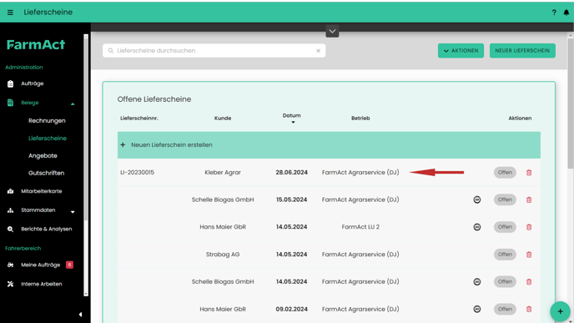Open Rechnungen in the sidebar
Screen dimensions: 574x323
47,120
